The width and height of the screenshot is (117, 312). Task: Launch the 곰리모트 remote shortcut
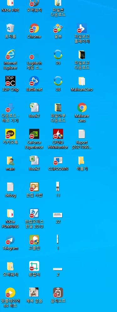tap(58, 292)
